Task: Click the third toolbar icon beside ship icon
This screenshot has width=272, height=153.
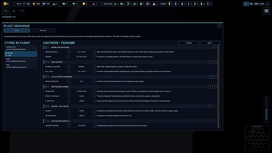Action: tap(22, 11)
